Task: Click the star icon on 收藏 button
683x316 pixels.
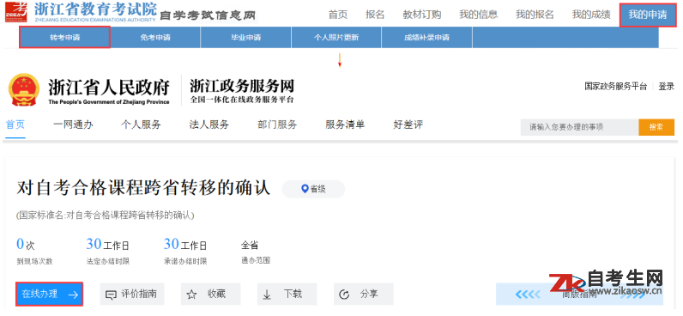Action: [191, 295]
